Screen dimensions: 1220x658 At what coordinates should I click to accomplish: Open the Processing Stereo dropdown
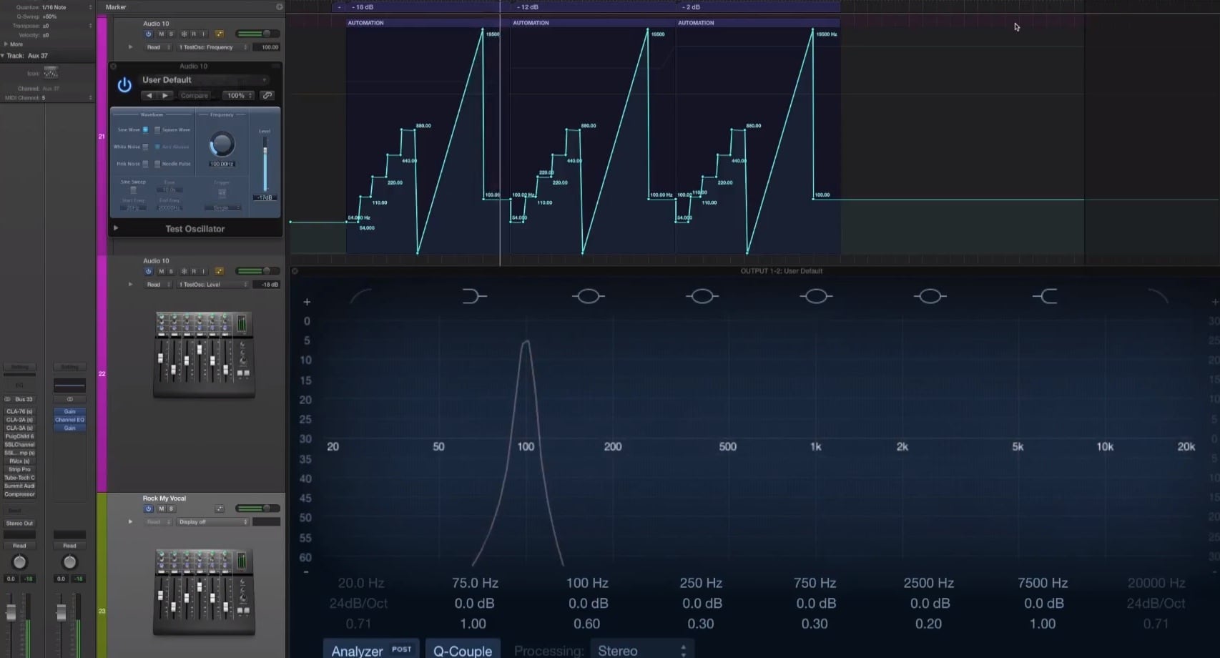[x=641, y=650]
